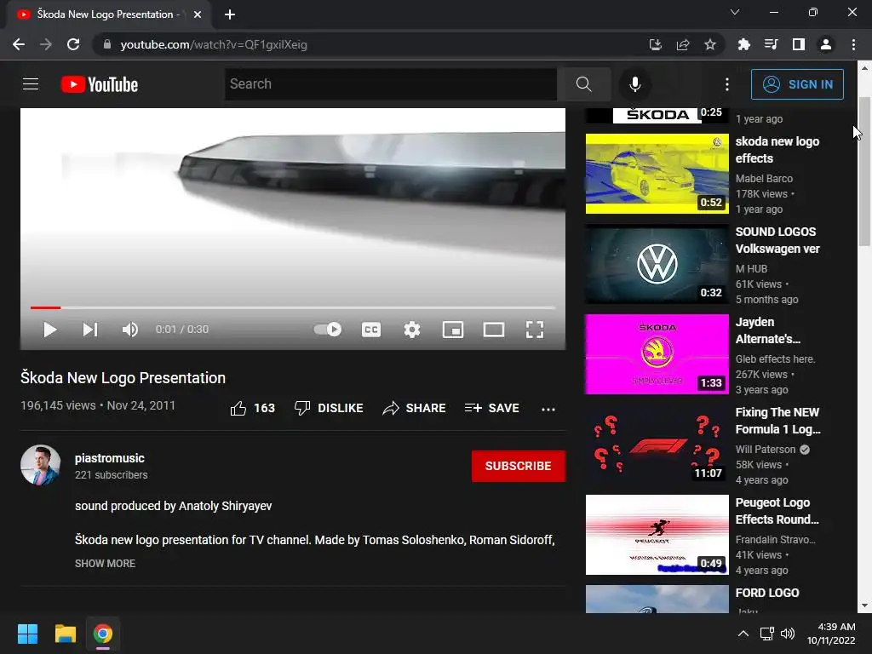Toggle the autoplay switch
The height and width of the screenshot is (654, 872).
point(328,330)
